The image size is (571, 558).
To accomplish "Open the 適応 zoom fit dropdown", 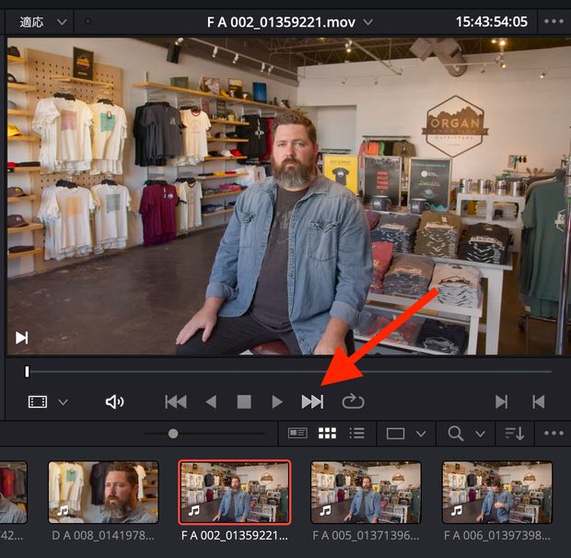I will 43,23.
